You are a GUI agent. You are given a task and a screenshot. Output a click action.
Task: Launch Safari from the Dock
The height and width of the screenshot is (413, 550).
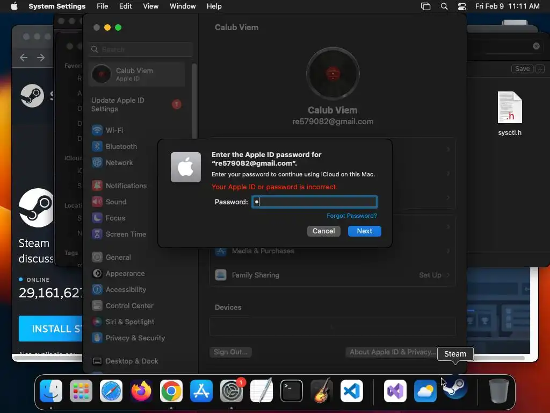point(111,391)
